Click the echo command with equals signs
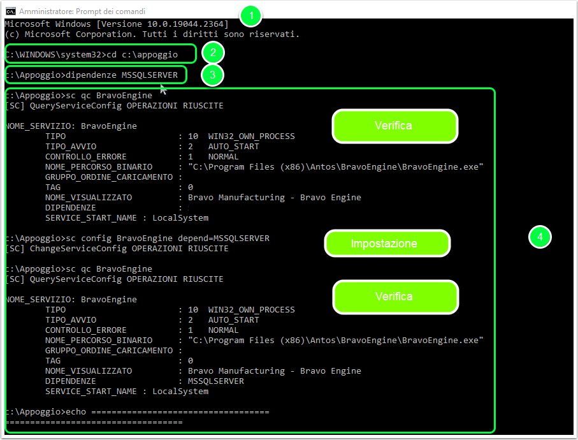 [138, 412]
